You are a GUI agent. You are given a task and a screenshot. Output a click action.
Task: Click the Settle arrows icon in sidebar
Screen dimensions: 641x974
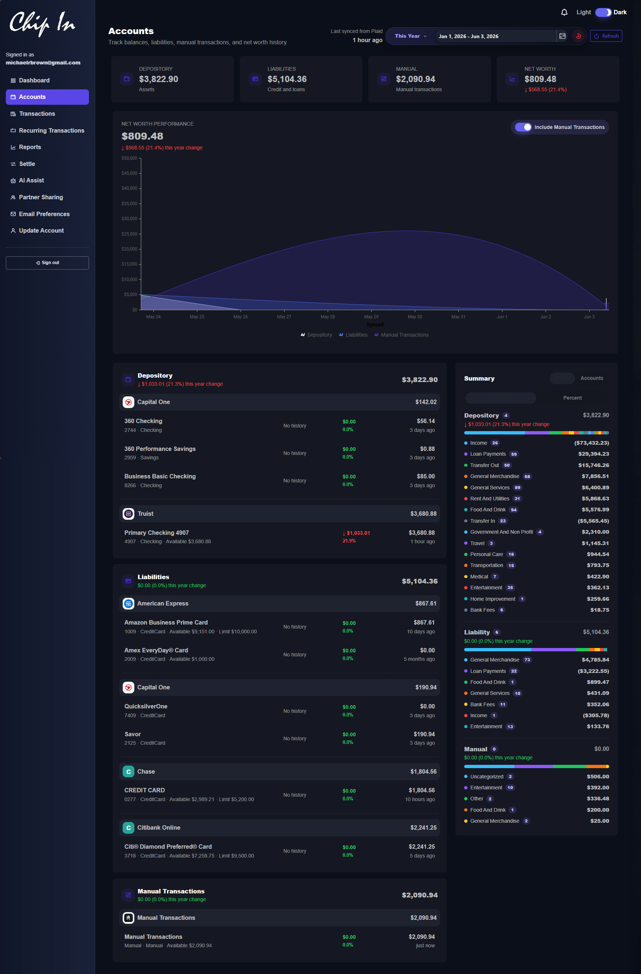(x=13, y=164)
